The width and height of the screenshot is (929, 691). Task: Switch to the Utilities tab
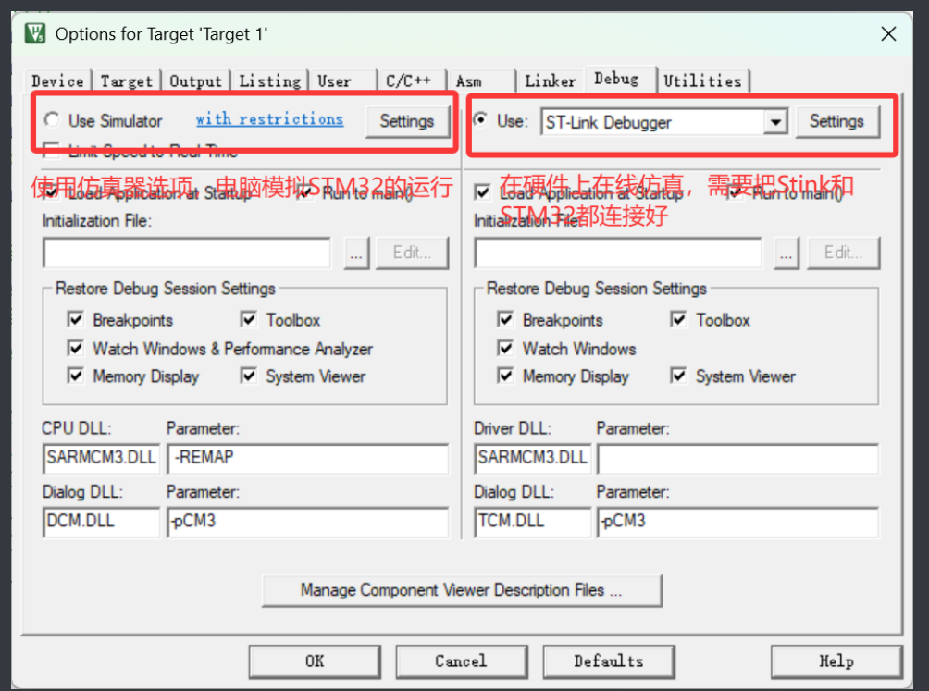point(702,81)
